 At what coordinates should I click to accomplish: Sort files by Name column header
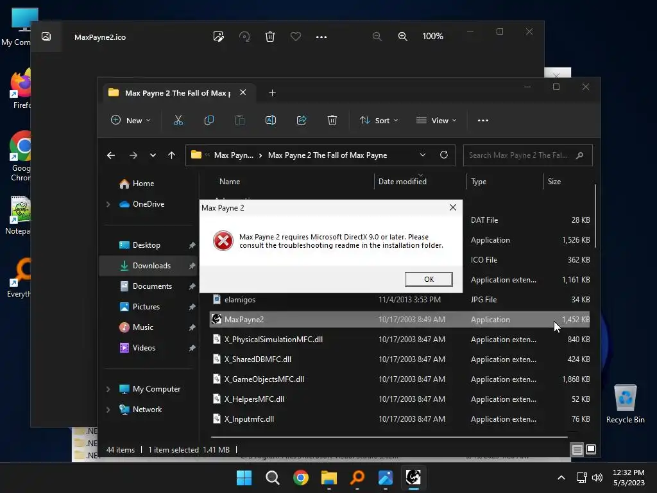point(230,182)
